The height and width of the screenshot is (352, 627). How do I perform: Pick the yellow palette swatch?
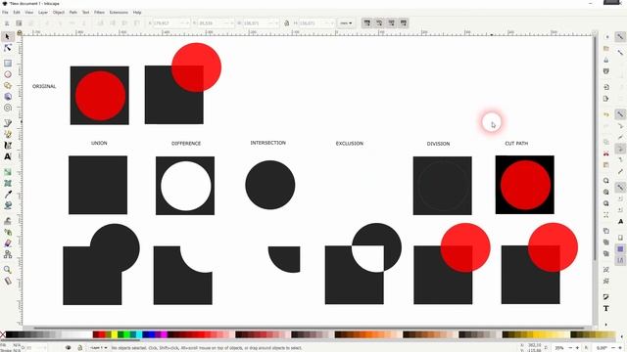115,334
